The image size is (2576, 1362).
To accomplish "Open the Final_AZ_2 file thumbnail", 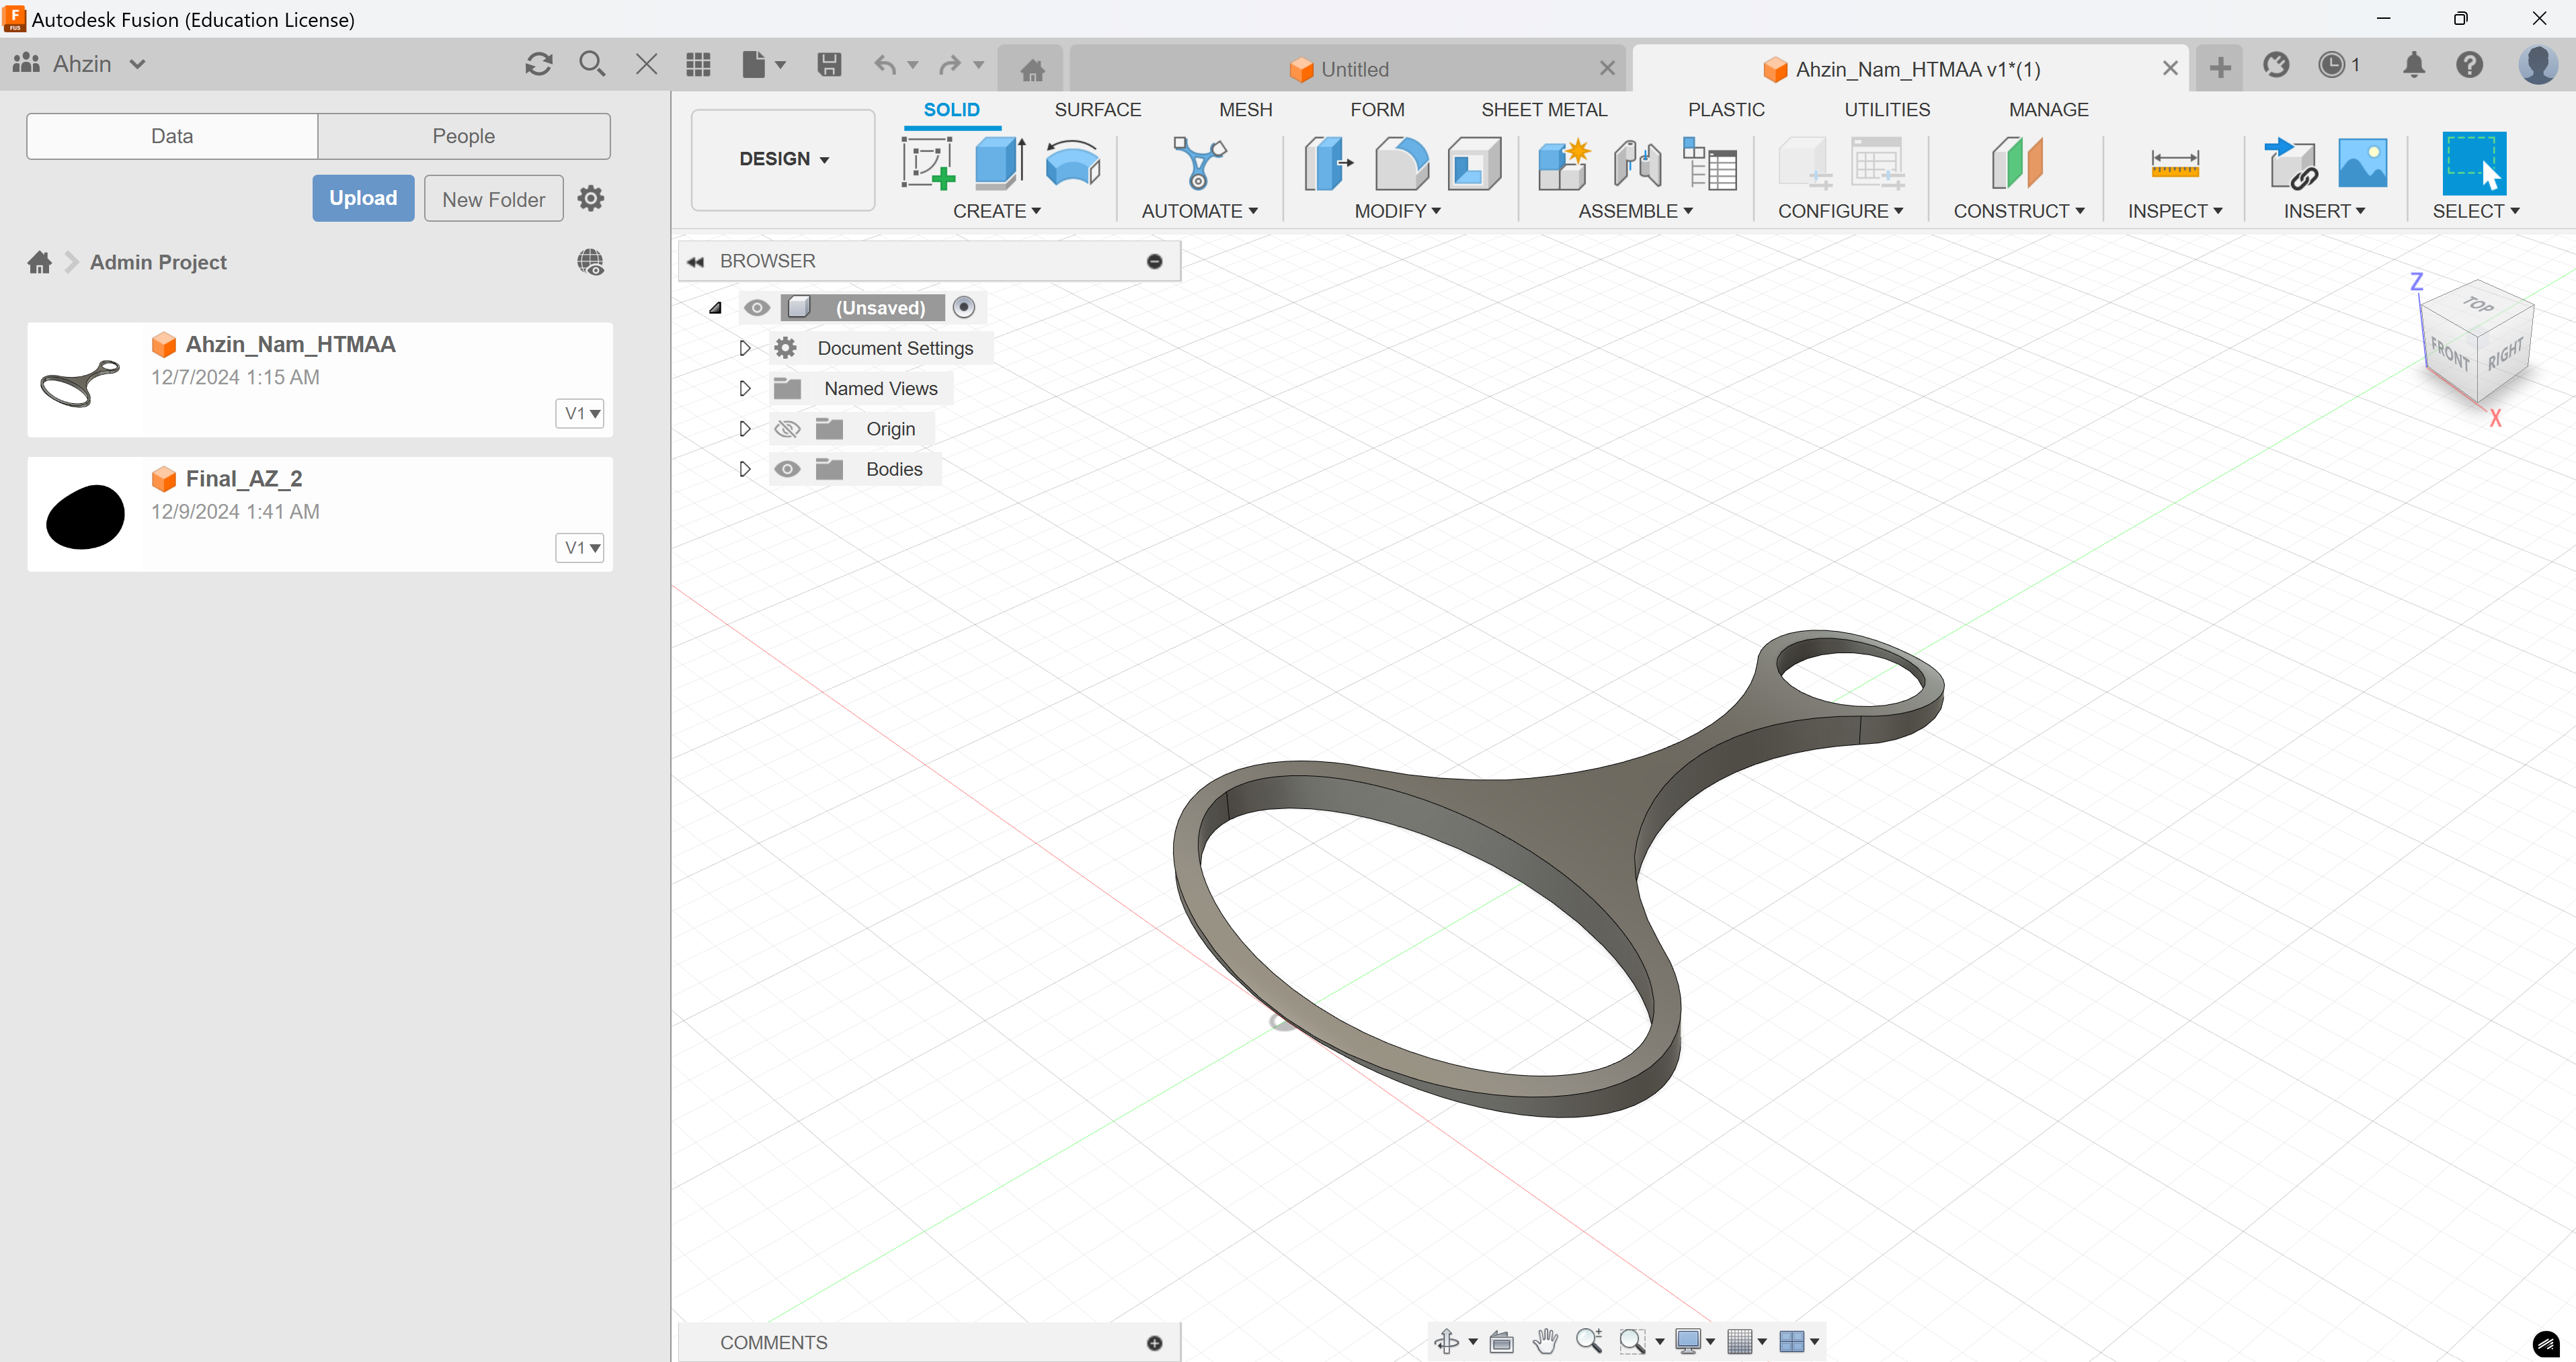I will pyautogui.click(x=85, y=515).
